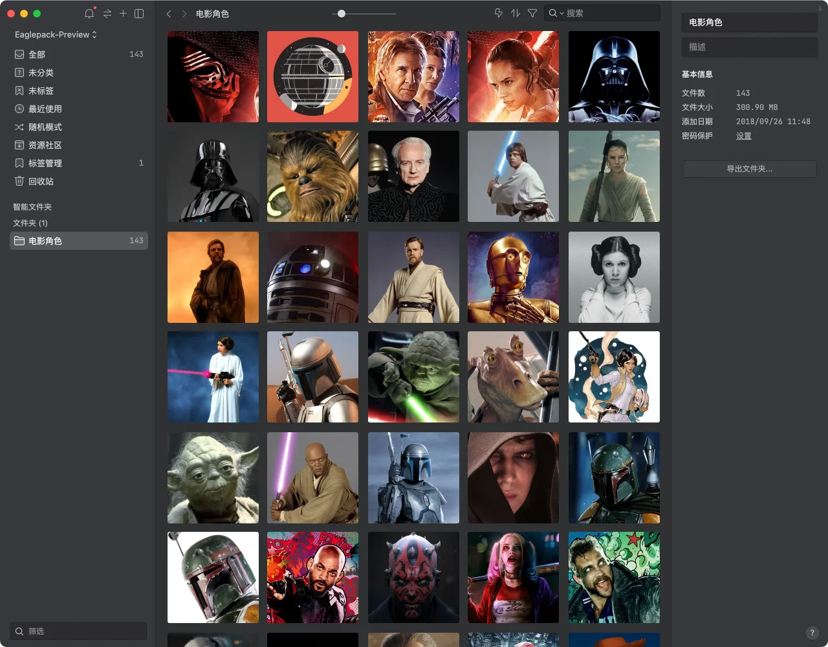Image resolution: width=828 pixels, height=647 pixels.
Task: Open the sort order arrows icon
Action: 516,13
